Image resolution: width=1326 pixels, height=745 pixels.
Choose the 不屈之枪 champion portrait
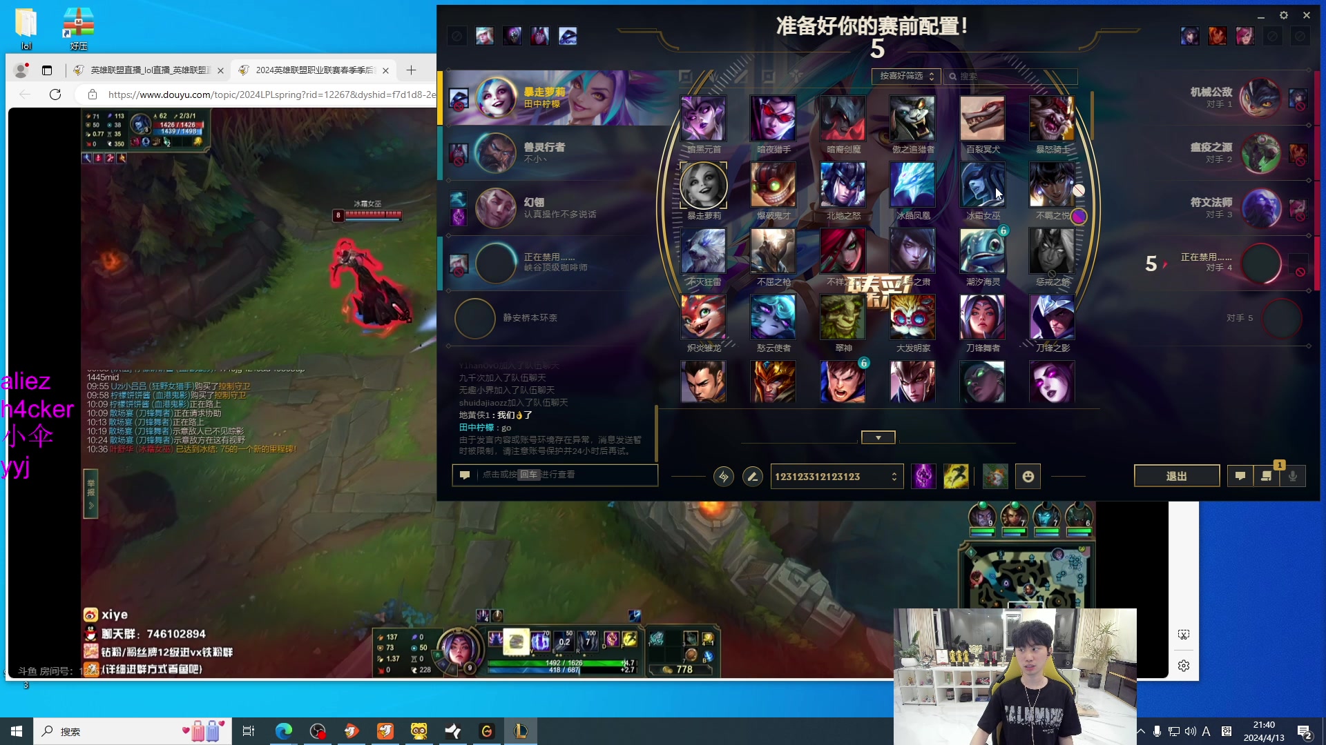point(773,251)
